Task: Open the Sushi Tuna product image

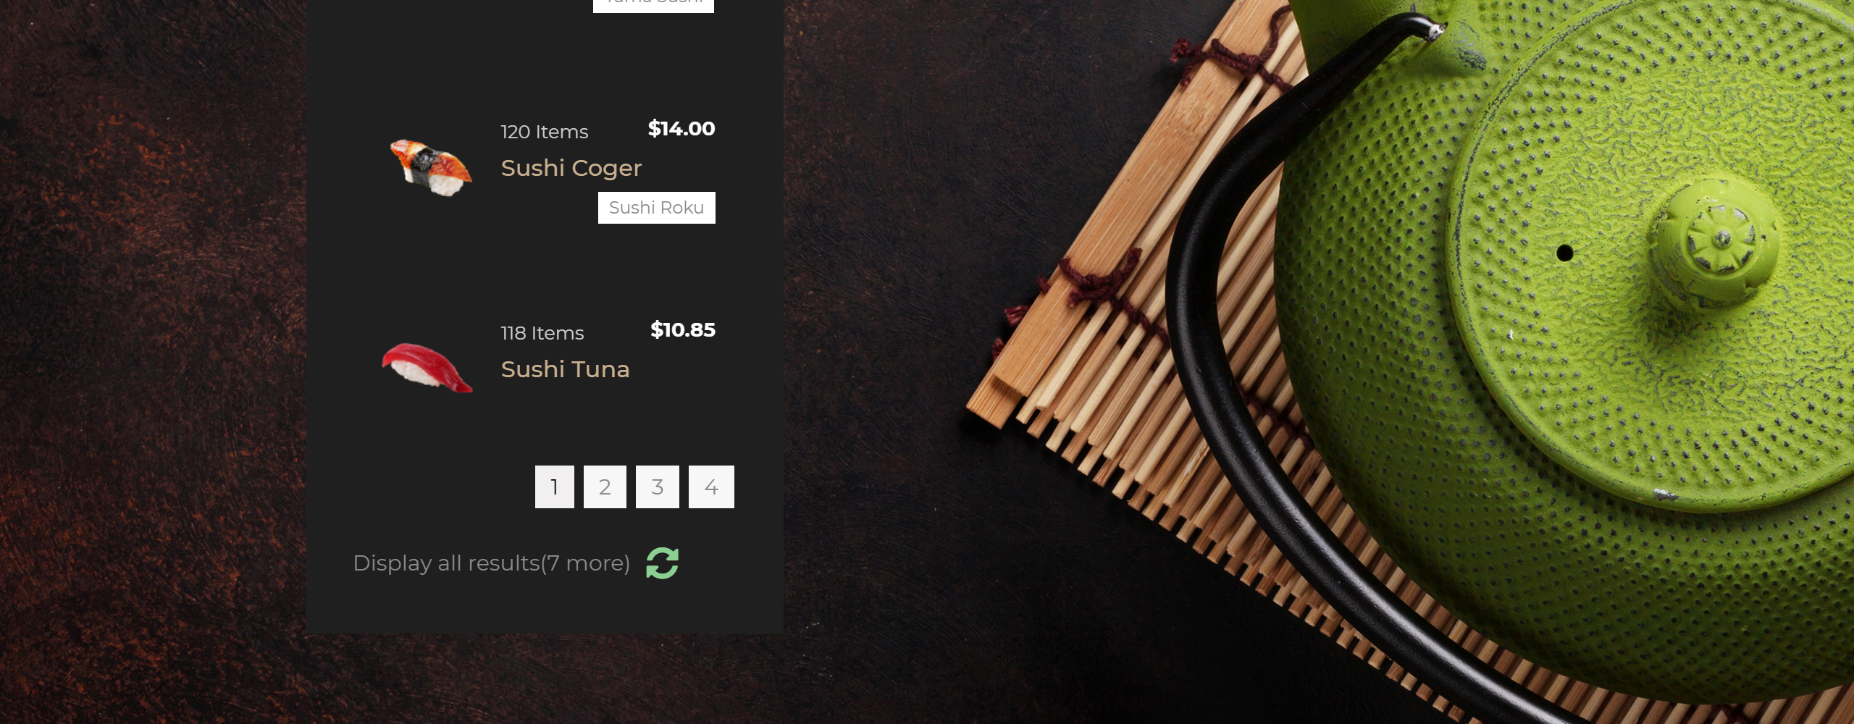Action: [427, 368]
